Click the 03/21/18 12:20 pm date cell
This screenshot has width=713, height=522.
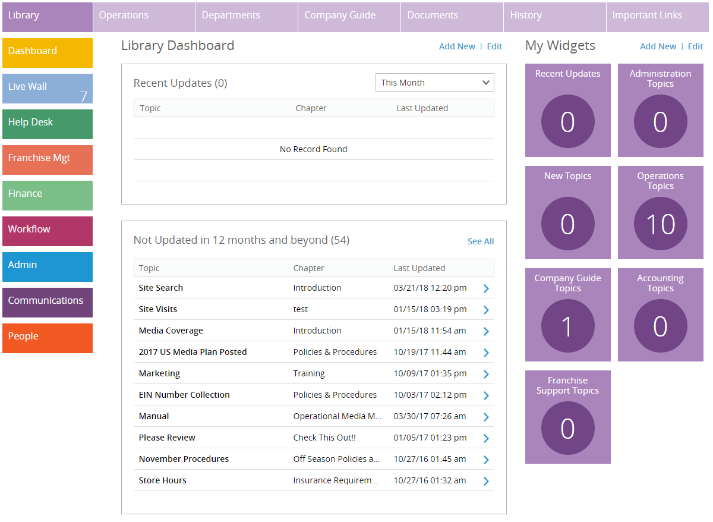(430, 288)
